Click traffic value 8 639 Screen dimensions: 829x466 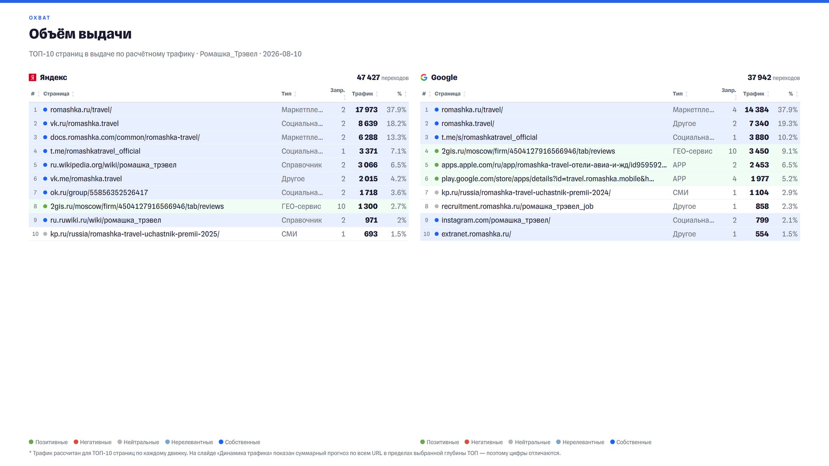point(368,124)
